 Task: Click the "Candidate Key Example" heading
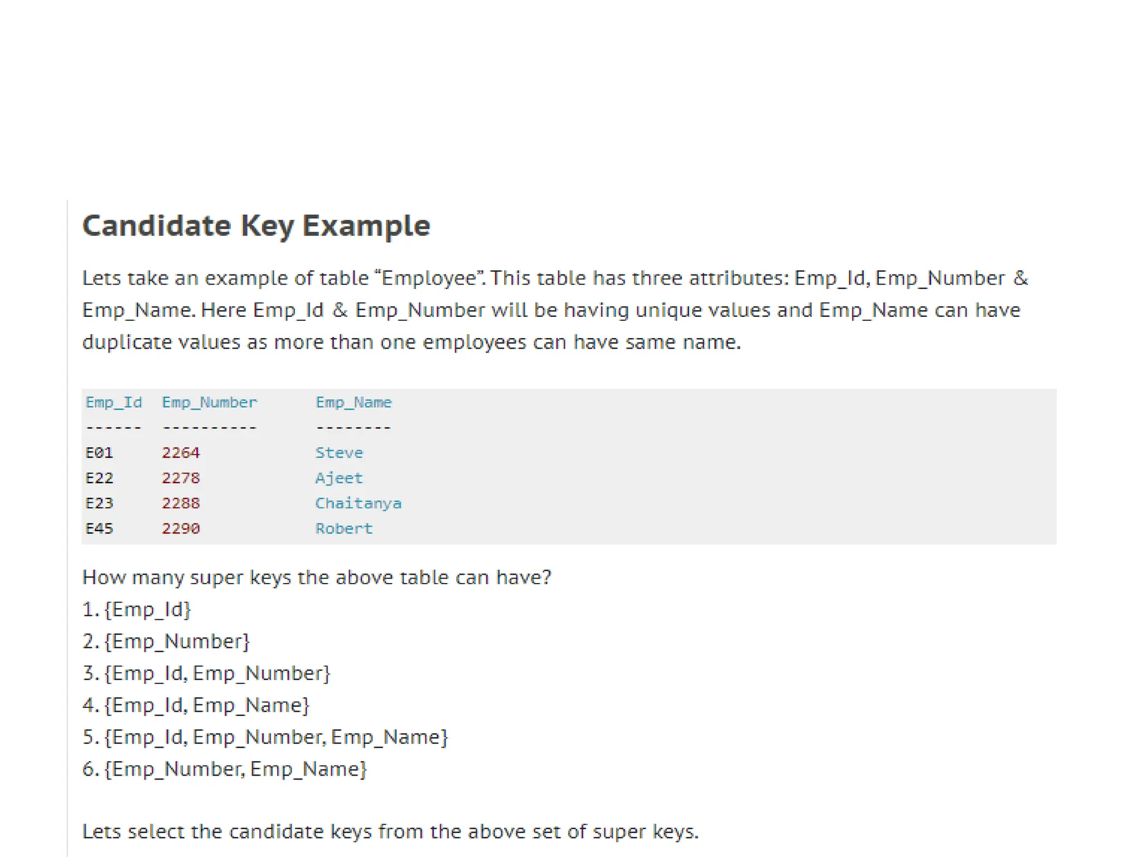tap(256, 226)
